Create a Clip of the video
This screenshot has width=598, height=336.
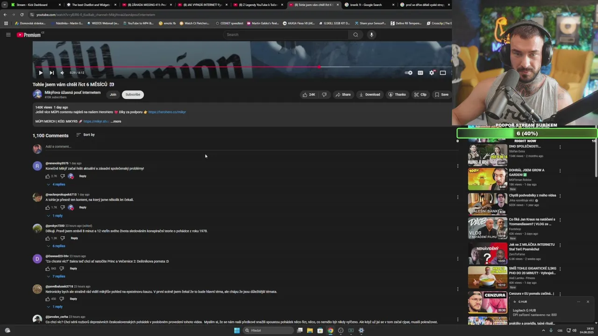420,95
